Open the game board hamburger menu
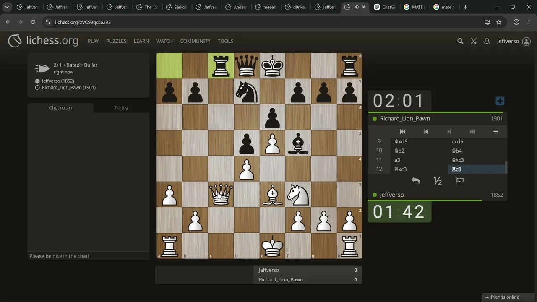This screenshot has width=537, height=302. (495, 132)
